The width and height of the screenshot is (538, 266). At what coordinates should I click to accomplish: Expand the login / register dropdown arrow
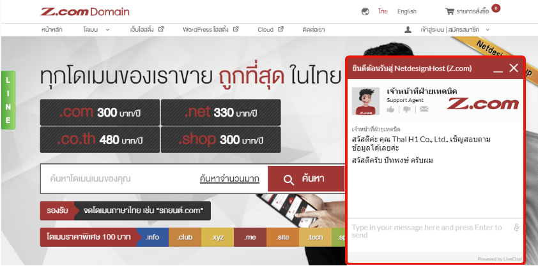click(488, 30)
